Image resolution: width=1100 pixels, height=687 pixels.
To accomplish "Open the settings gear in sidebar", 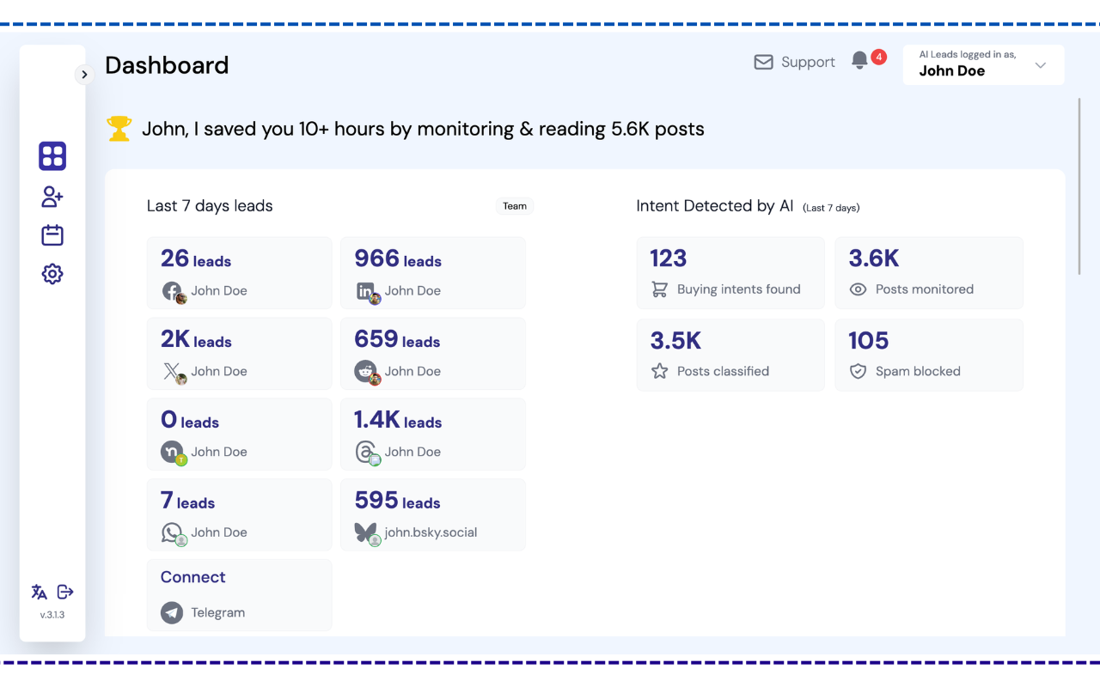I will pos(52,274).
